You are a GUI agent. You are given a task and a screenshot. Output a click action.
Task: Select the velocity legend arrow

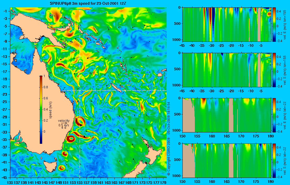coord(65,123)
